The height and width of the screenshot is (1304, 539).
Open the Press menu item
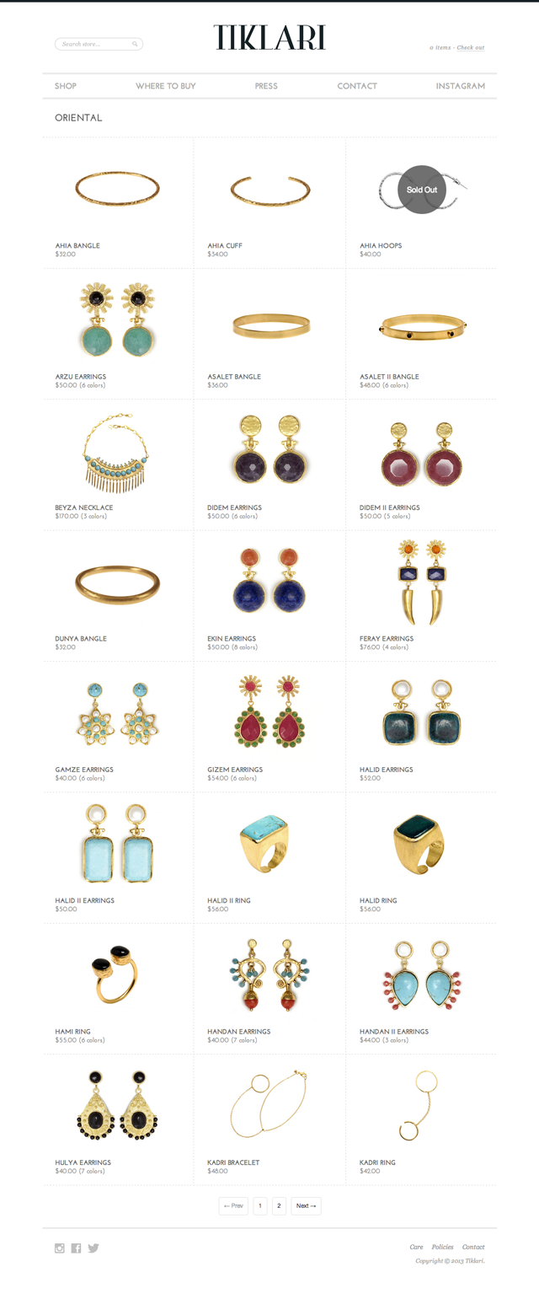coord(266,86)
